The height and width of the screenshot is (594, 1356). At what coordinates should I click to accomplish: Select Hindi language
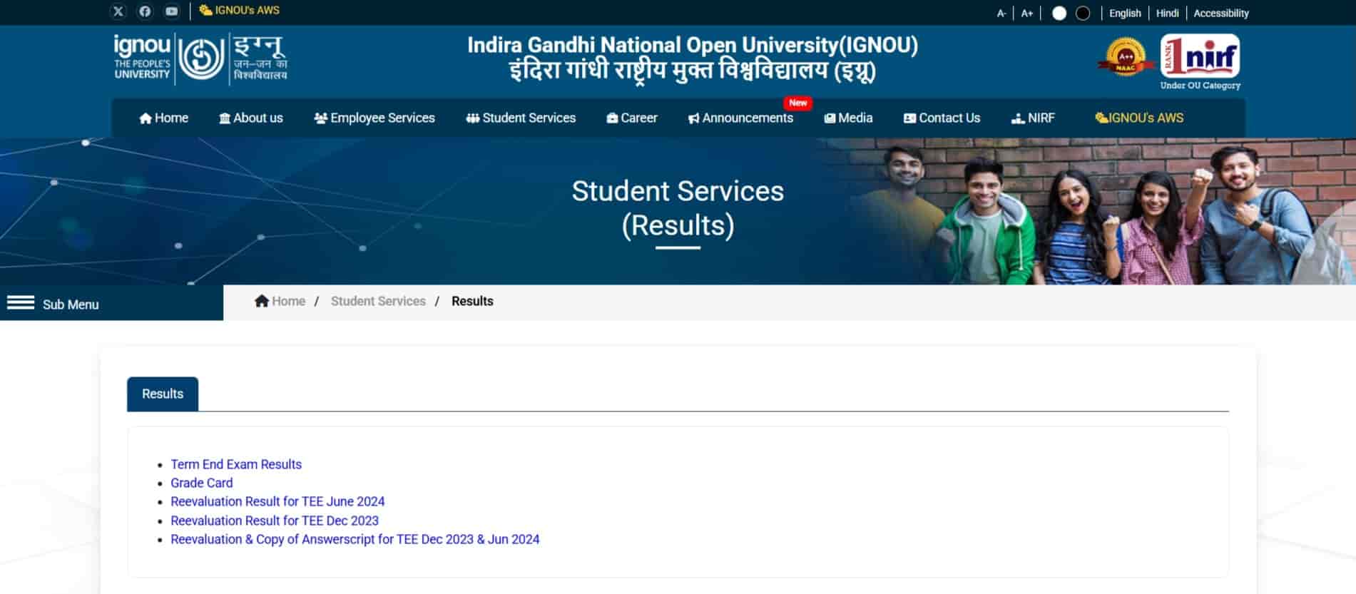point(1167,13)
